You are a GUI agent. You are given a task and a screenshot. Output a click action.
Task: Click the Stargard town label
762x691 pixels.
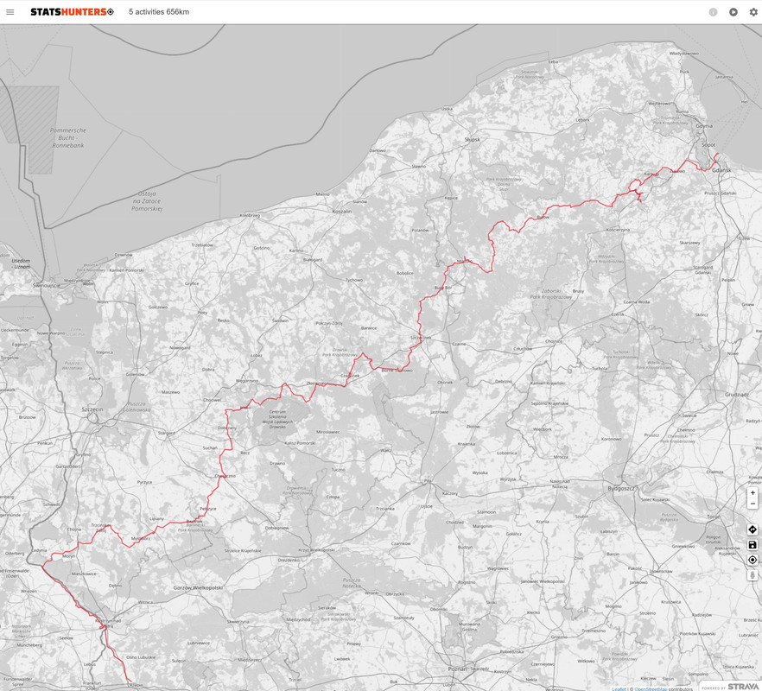[x=167, y=433]
